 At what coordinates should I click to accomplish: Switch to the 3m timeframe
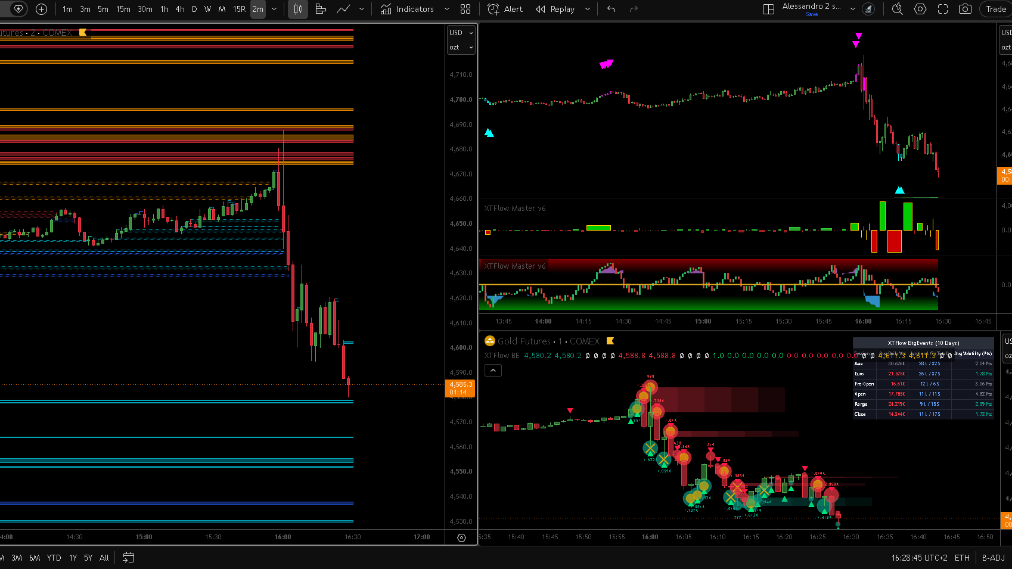(x=85, y=9)
